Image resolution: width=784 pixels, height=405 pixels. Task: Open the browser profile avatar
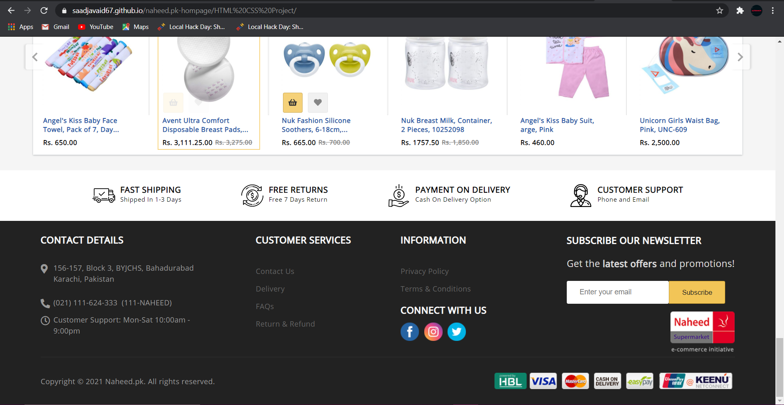point(757,11)
